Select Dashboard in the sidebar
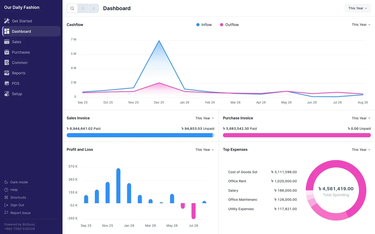Viewport: 375px width, 234px height. (31, 31)
